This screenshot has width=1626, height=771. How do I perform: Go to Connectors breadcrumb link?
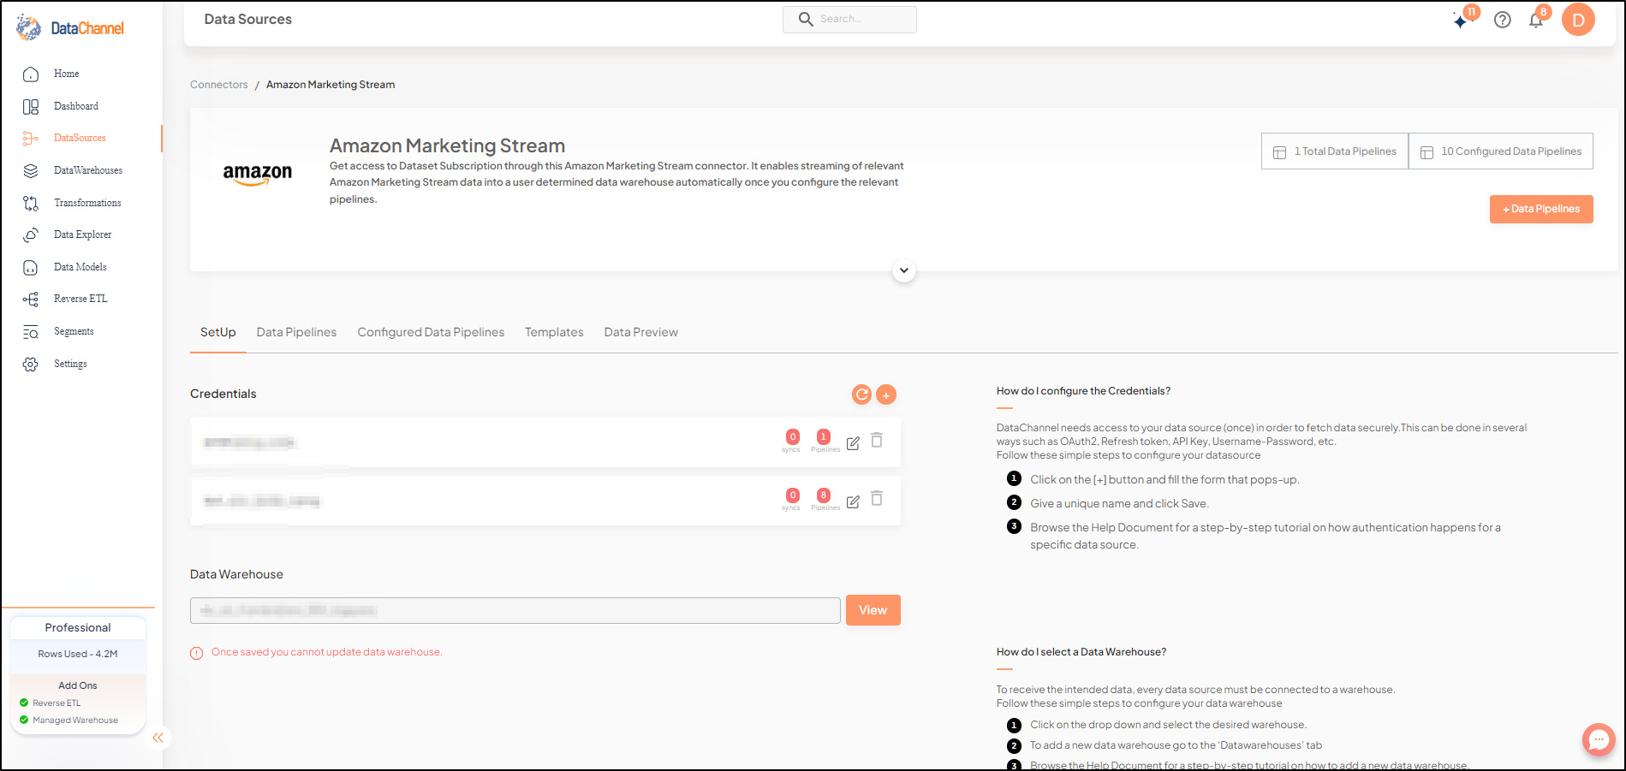(x=219, y=85)
